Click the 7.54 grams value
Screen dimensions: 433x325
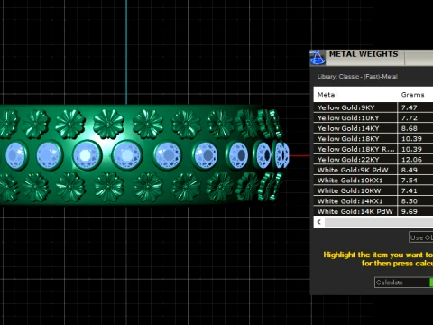(409, 181)
